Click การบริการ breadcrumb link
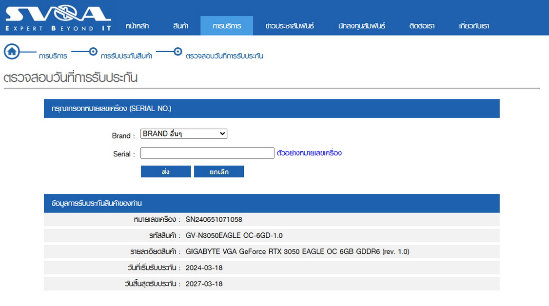 coord(53,56)
